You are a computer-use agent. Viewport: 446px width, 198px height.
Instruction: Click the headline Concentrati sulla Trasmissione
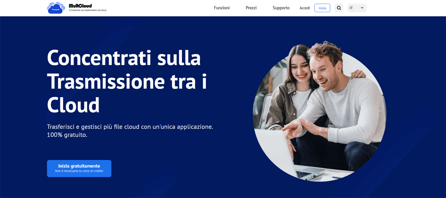point(127,70)
